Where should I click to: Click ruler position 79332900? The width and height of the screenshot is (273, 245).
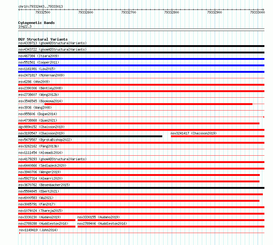coord(214,12)
